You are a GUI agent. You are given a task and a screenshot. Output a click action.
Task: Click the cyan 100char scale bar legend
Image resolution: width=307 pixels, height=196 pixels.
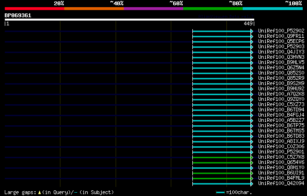click(220, 193)
